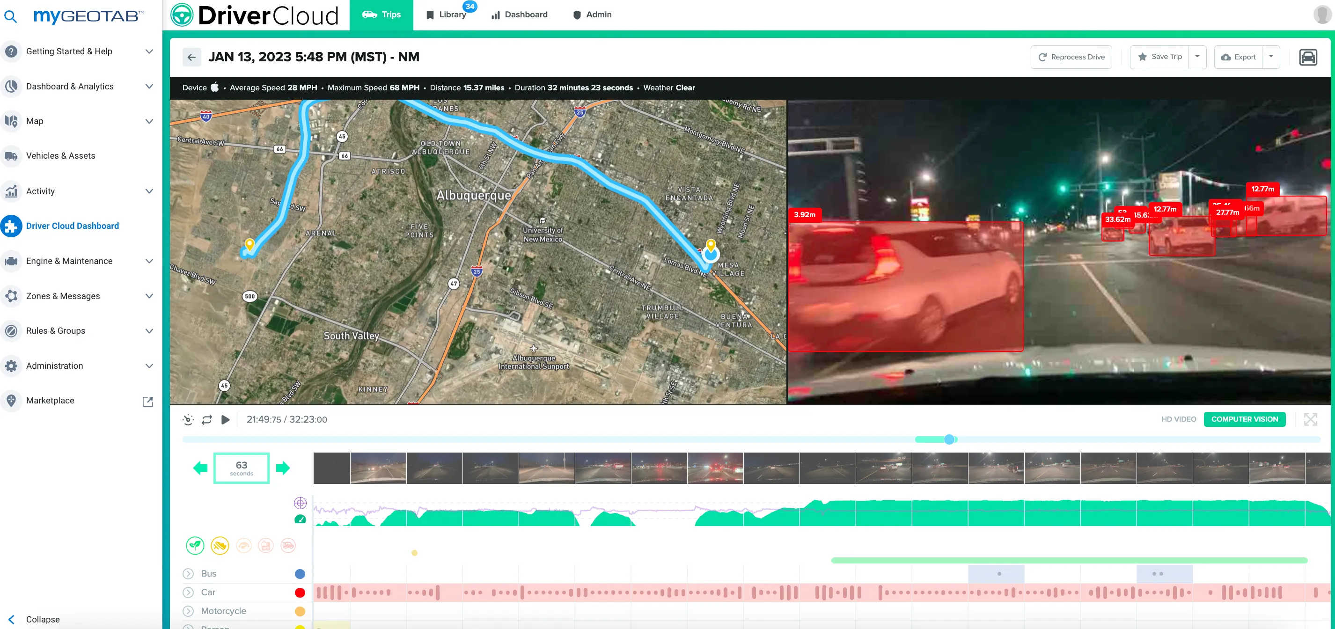
Task: Click Reprocess Drive button
Action: [1071, 57]
